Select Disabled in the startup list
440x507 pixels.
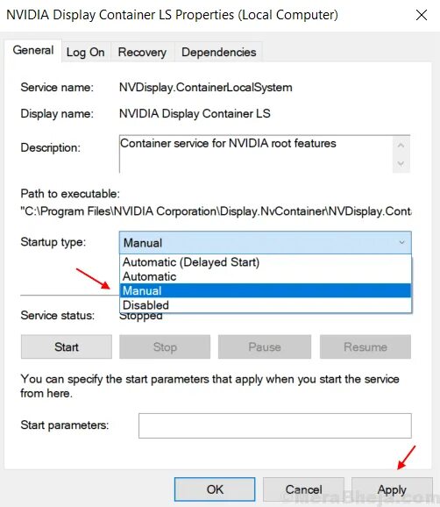pos(266,305)
